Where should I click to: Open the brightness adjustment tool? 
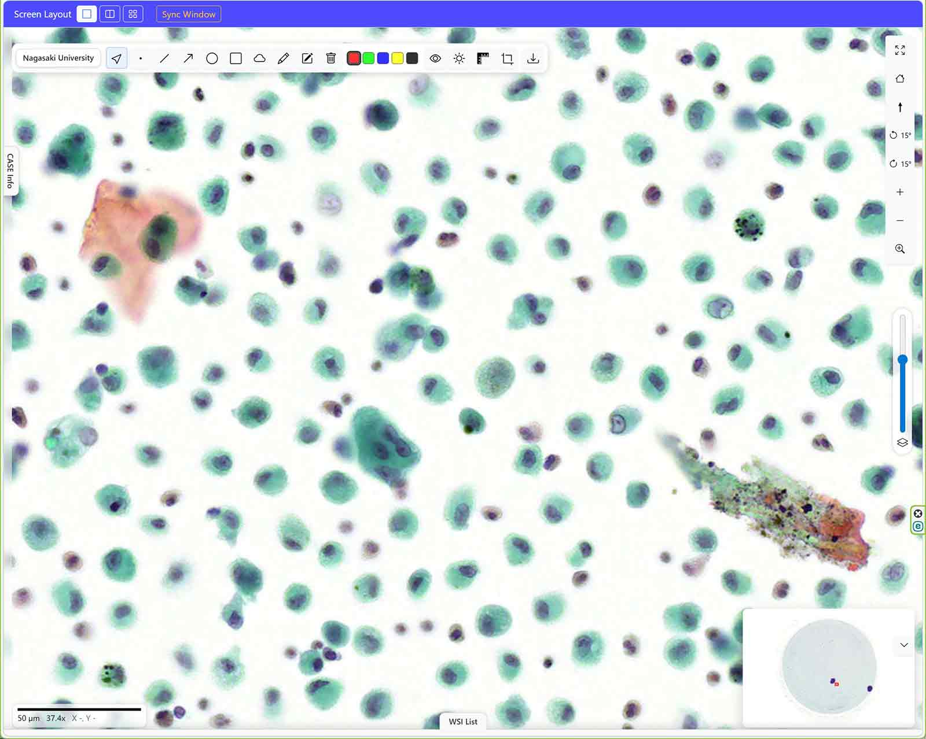(459, 58)
